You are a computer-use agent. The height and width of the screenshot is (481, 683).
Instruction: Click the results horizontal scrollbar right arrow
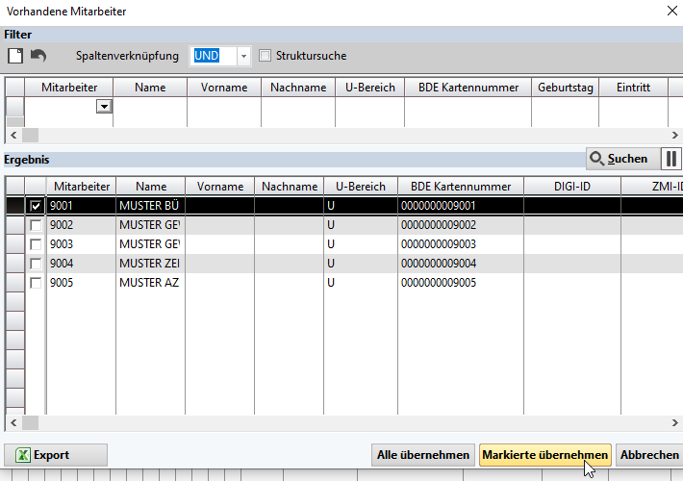click(x=674, y=422)
